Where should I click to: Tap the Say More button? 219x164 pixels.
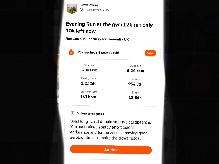111,149
